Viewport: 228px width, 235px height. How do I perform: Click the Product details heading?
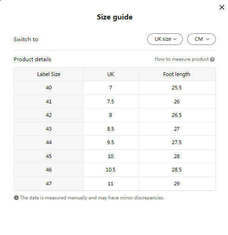coord(33,59)
